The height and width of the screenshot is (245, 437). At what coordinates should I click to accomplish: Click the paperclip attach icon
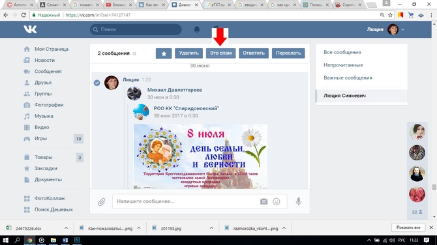pos(102,201)
